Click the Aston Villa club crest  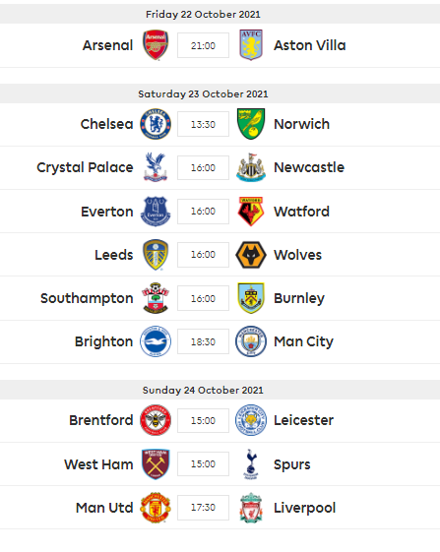251,45
